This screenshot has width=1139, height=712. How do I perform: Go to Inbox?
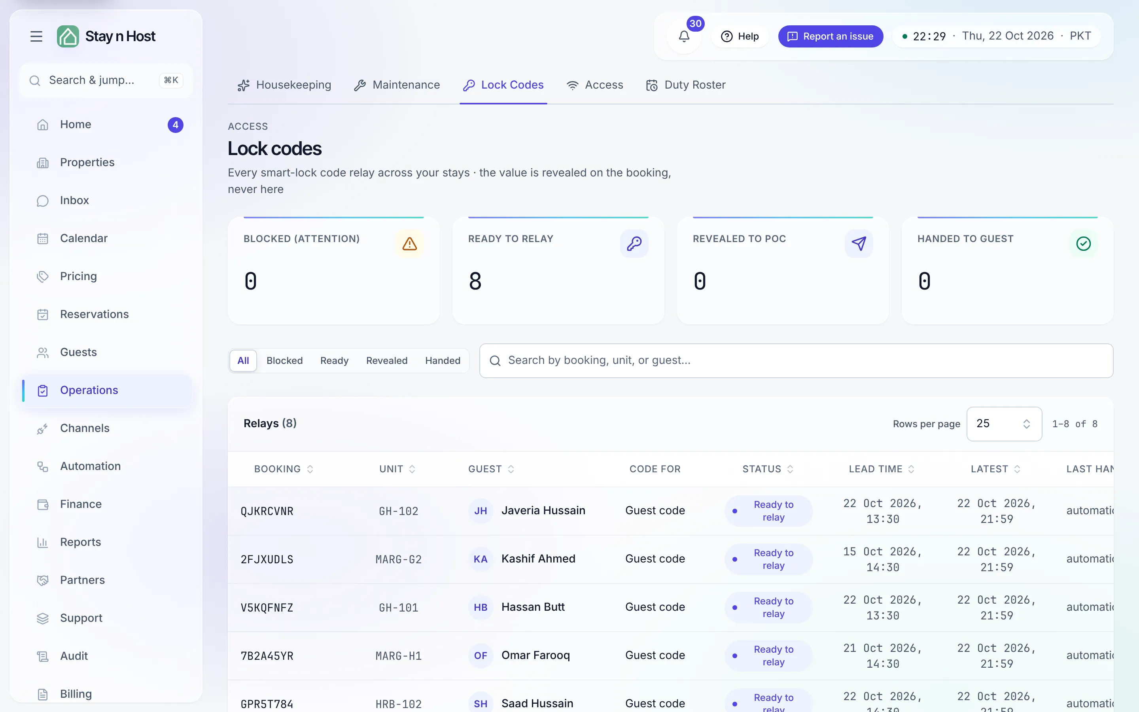(107, 201)
